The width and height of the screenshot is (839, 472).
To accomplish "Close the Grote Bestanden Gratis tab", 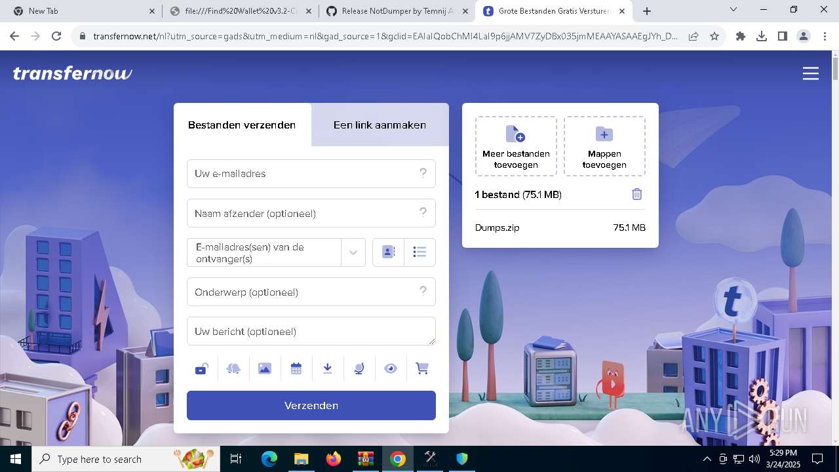I will [x=623, y=11].
